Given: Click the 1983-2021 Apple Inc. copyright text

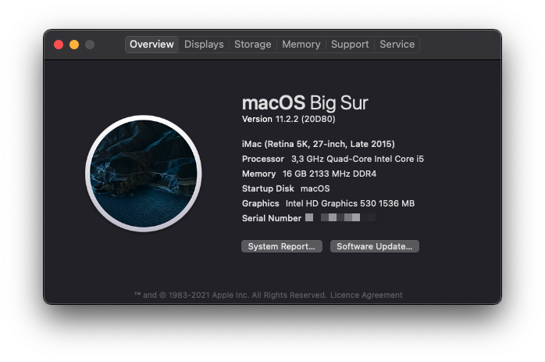Looking at the screenshot, I should click(230, 296).
